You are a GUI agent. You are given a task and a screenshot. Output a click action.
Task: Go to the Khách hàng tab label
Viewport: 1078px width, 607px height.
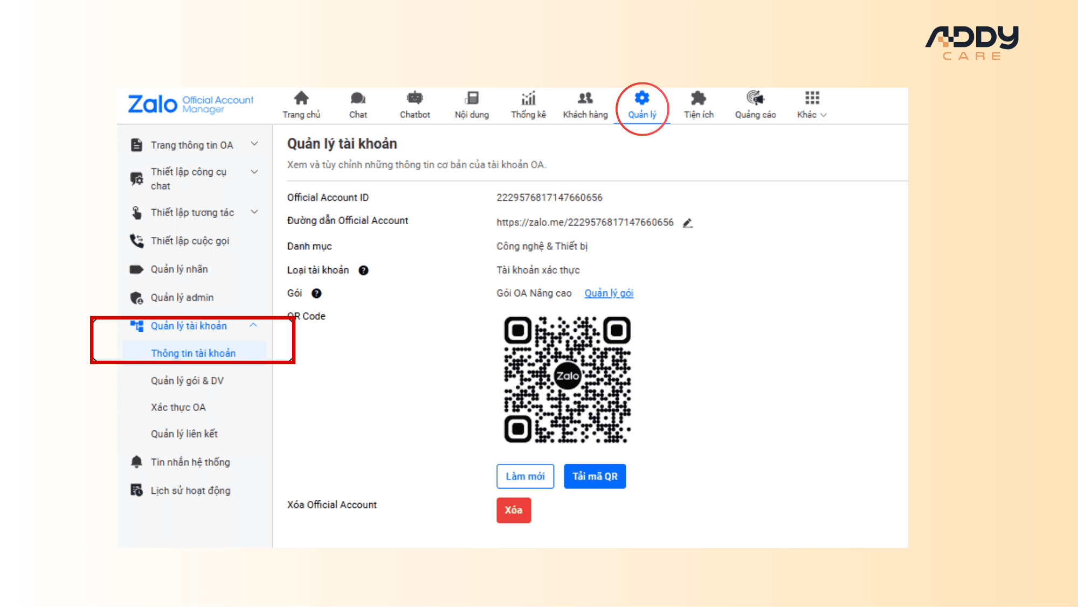pyautogui.click(x=585, y=115)
